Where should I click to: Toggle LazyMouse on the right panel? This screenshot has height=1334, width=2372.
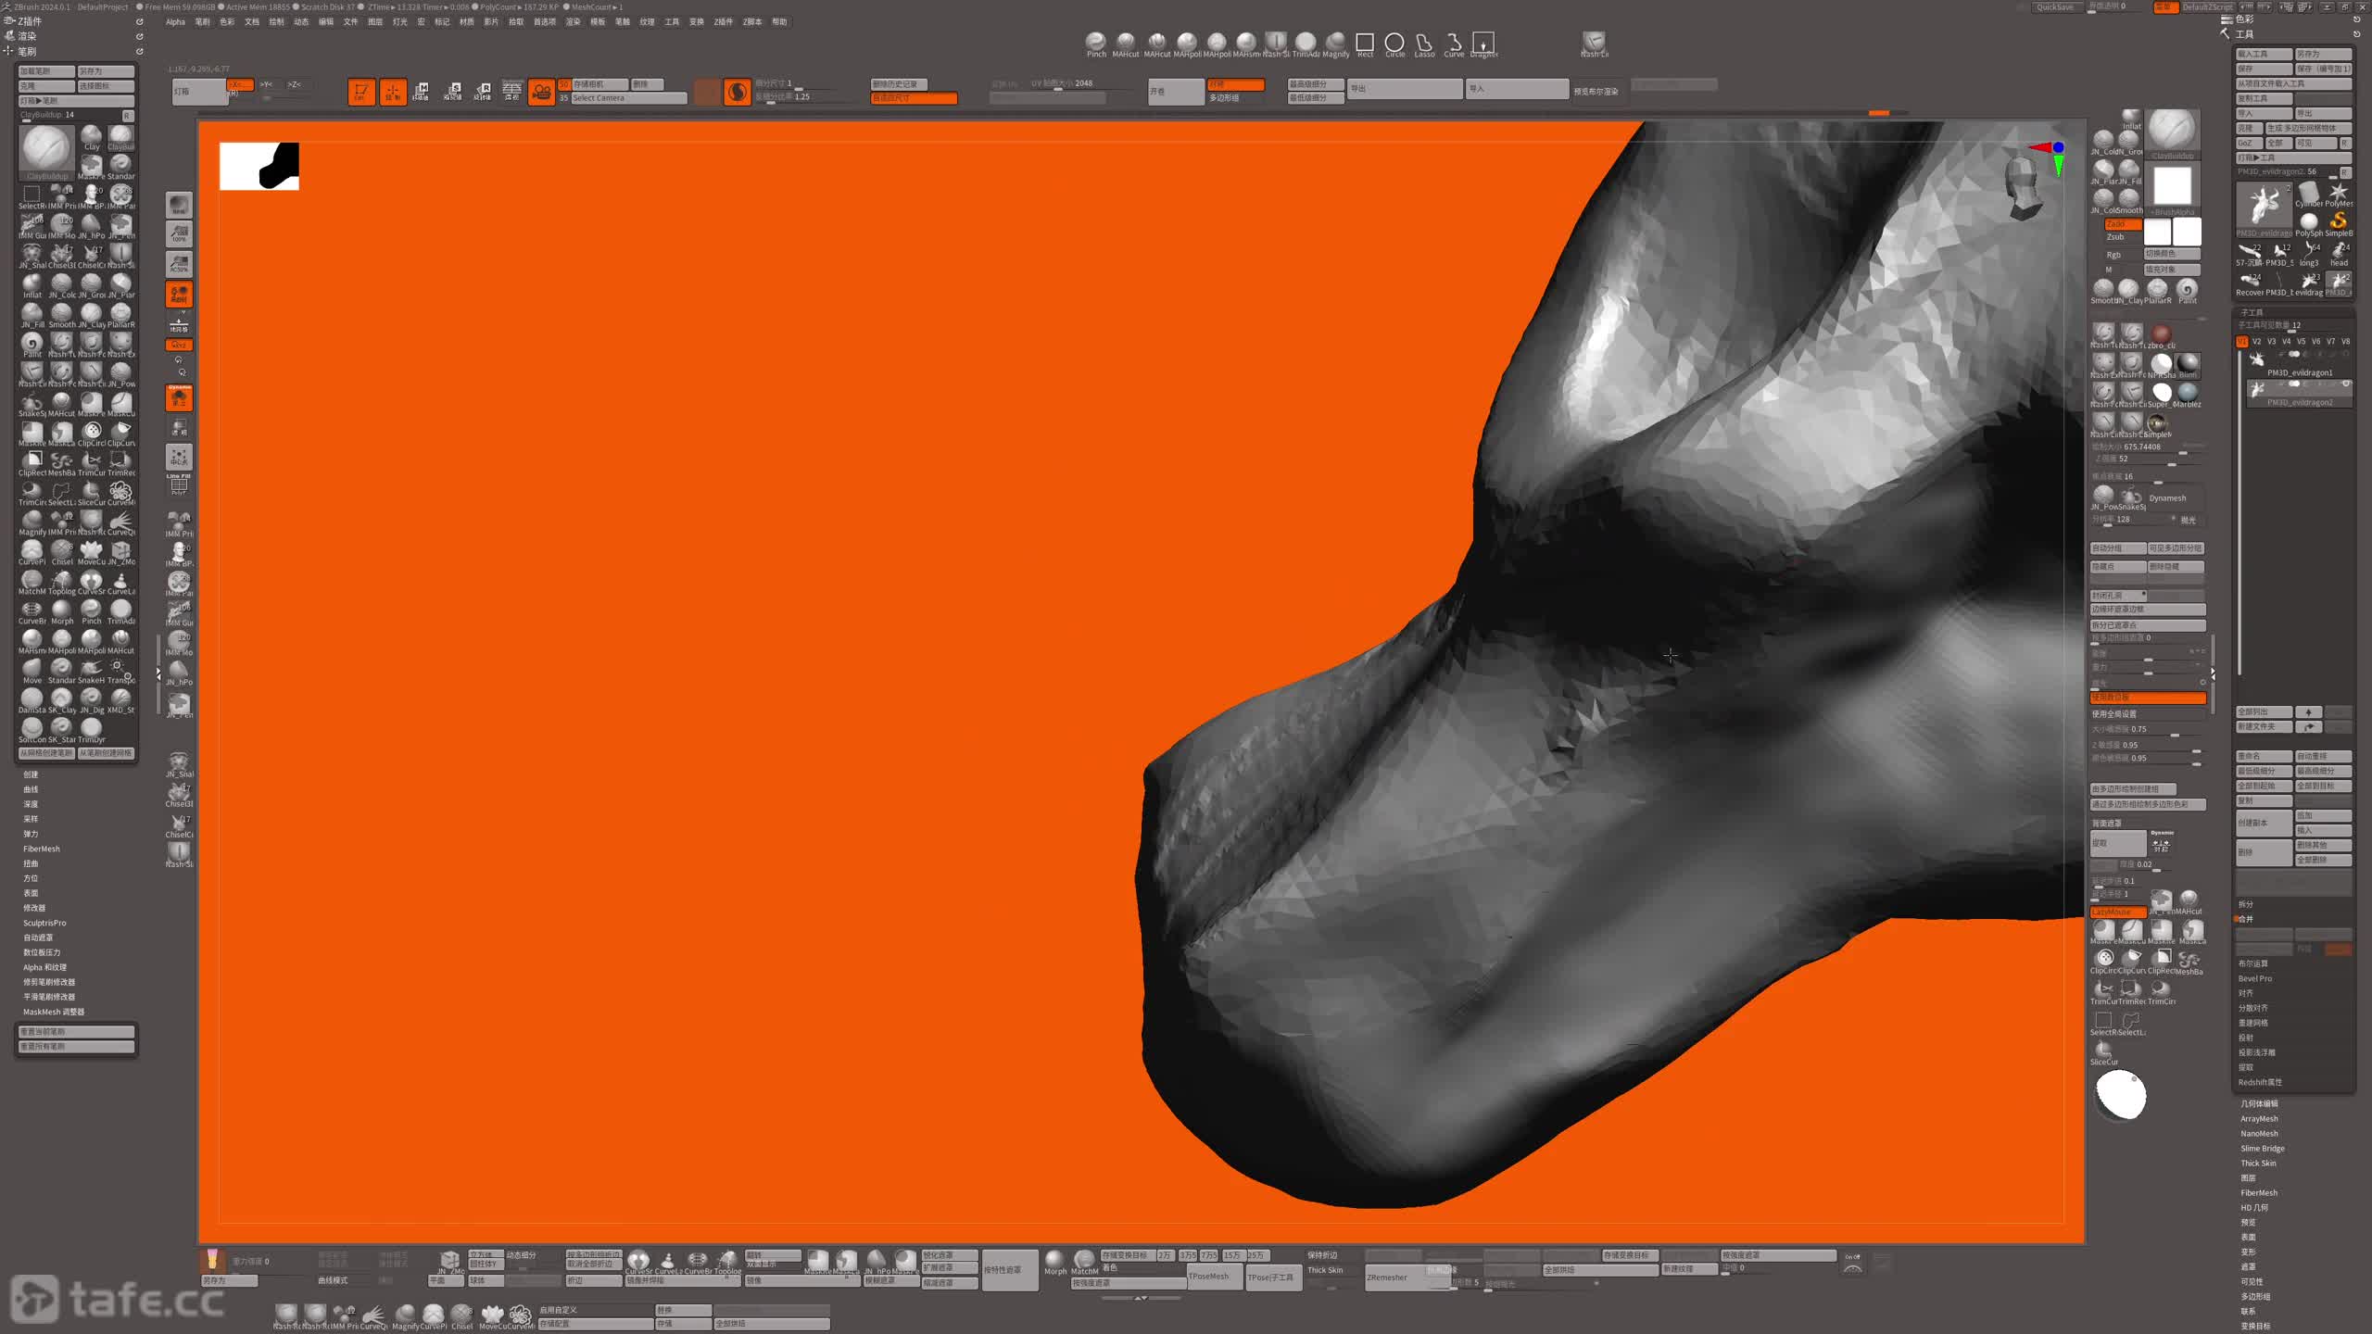pyautogui.click(x=2117, y=912)
